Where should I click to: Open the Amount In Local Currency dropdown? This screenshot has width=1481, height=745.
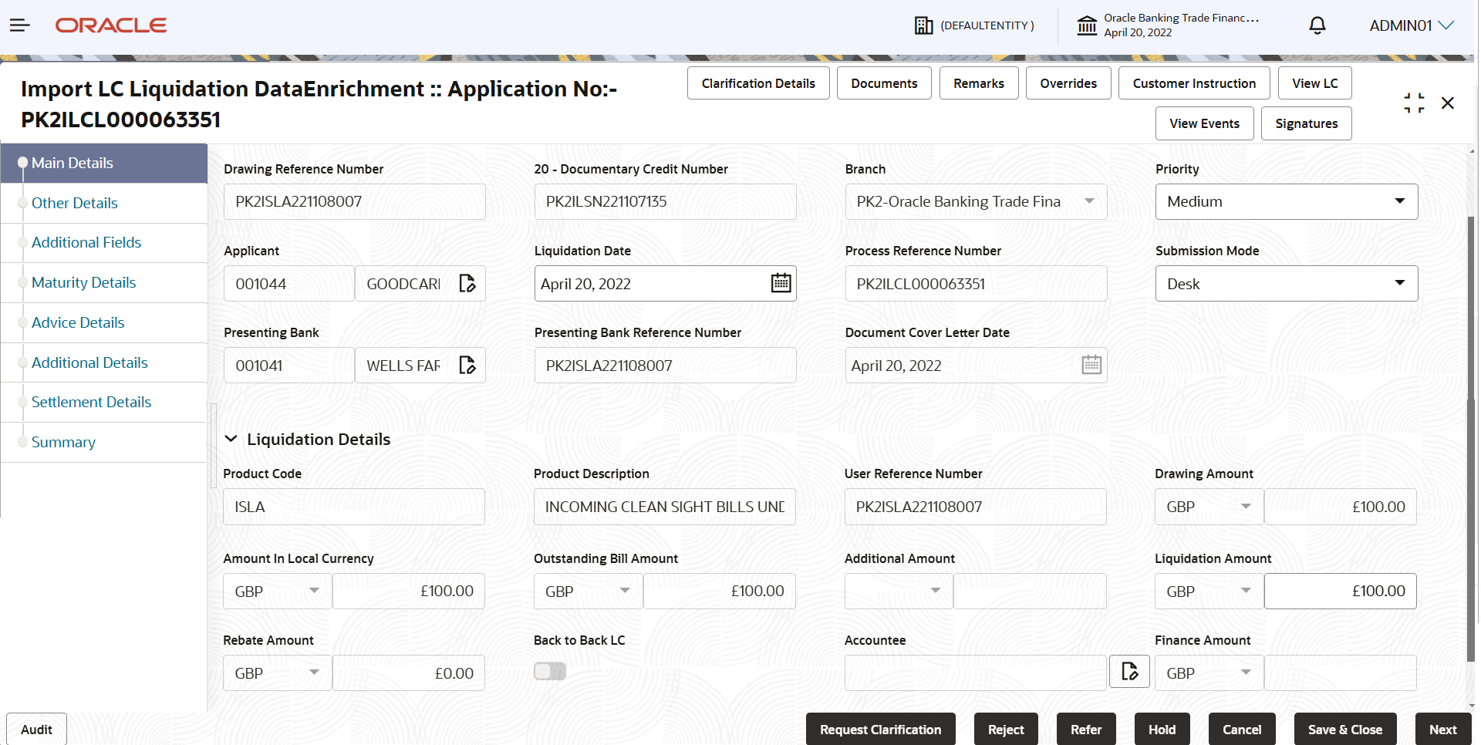point(278,592)
